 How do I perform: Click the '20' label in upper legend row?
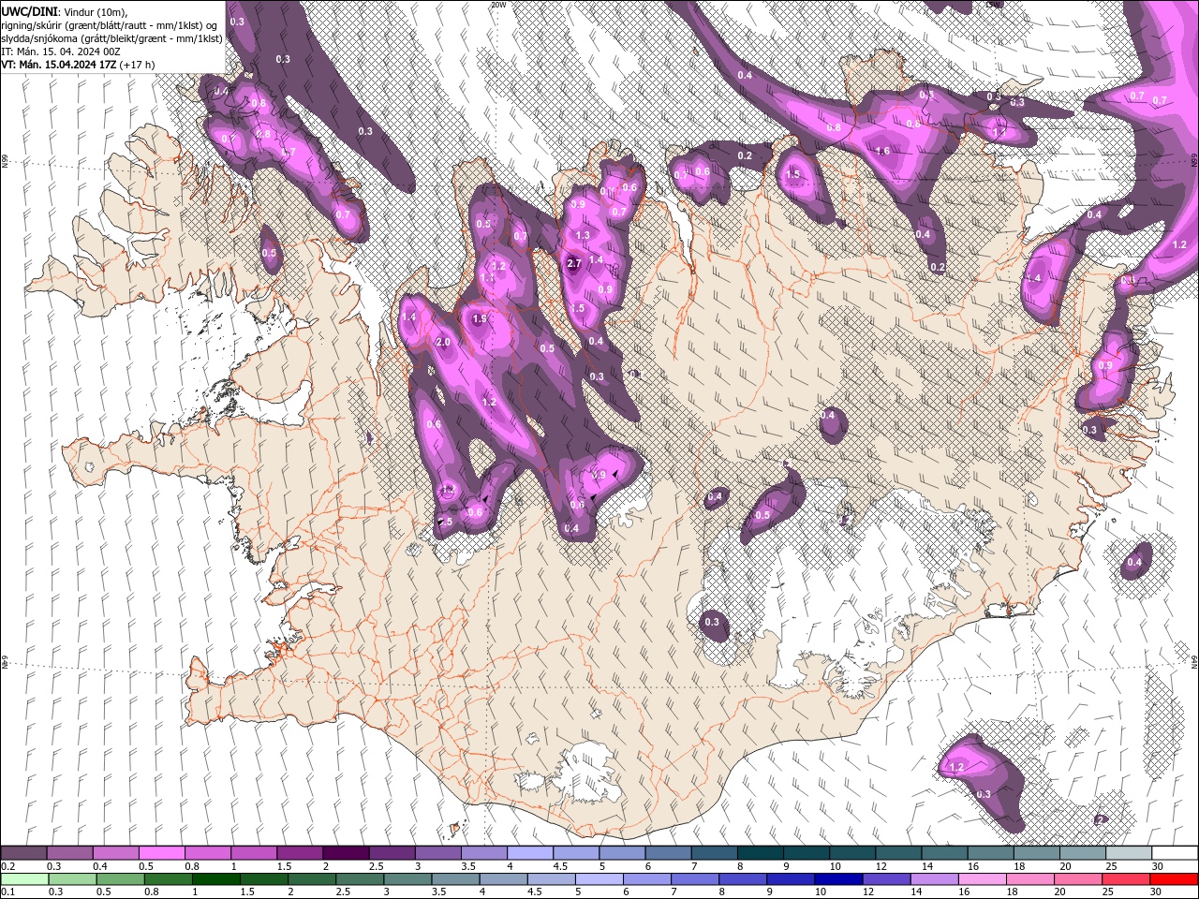(x=1065, y=866)
